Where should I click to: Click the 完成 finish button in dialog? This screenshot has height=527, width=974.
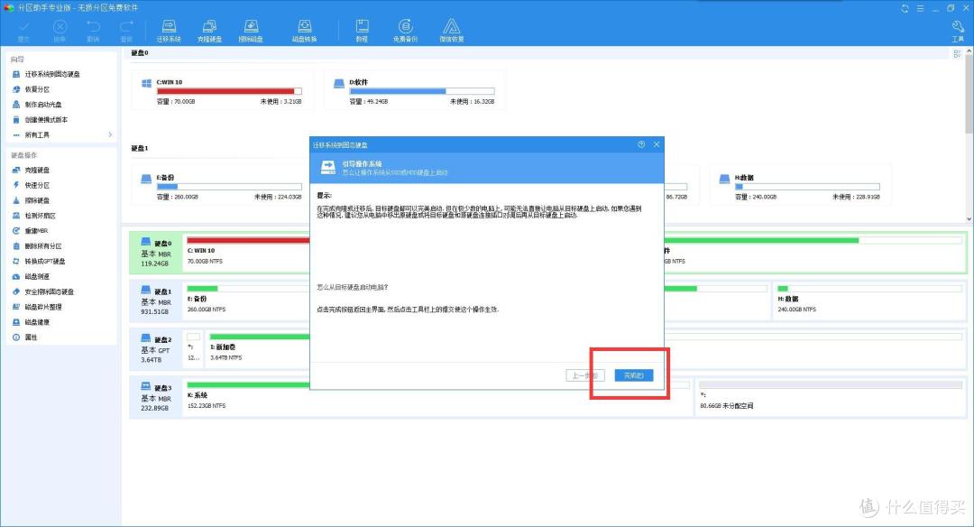click(x=633, y=374)
